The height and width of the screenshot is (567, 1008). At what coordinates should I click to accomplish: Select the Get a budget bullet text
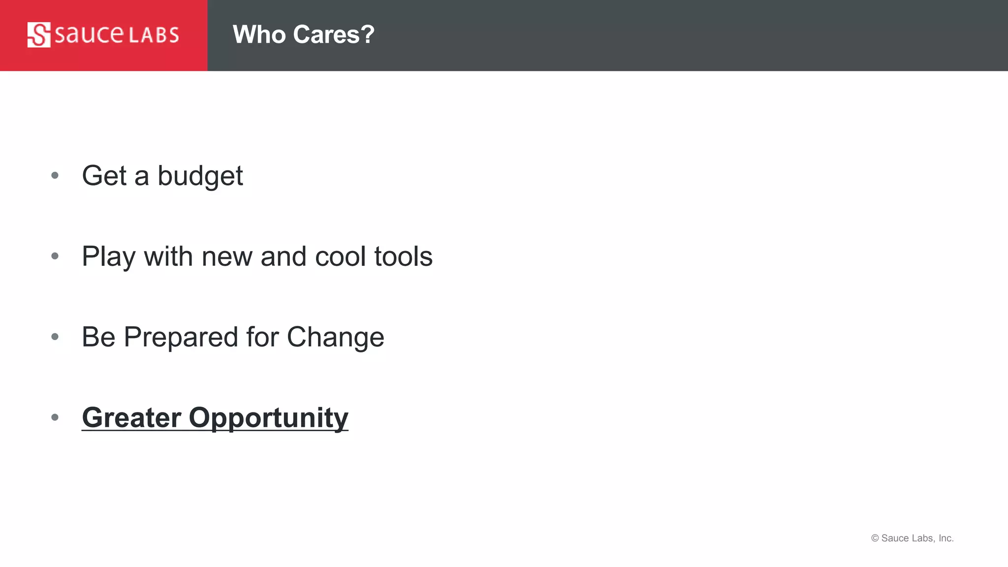point(162,176)
